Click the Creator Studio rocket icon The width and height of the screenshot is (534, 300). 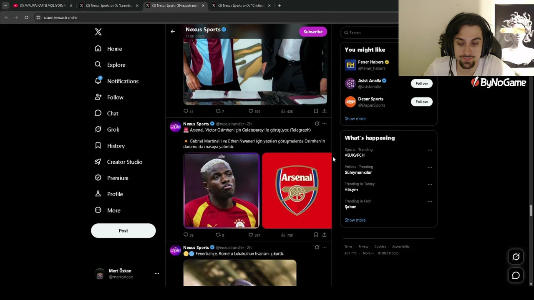click(98, 162)
